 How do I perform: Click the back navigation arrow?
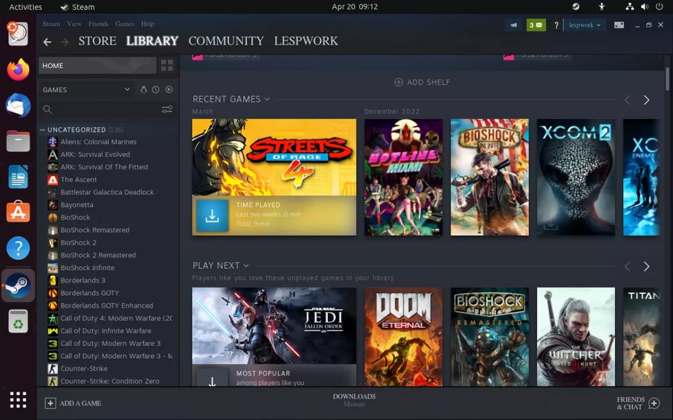click(x=47, y=42)
